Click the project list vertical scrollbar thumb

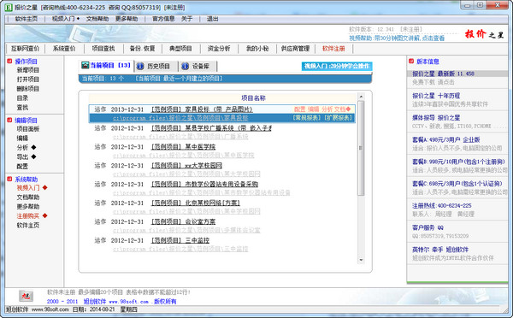(x=361, y=148)
